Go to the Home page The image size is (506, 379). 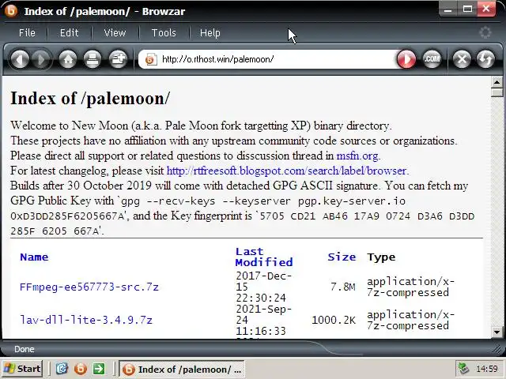point(68,59)
